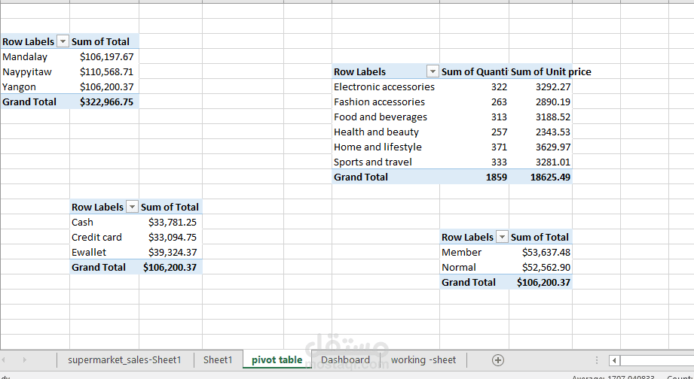This screenshot has width=694, height=379.
Task: Select quantity cell 371
Action: point(475,147)
